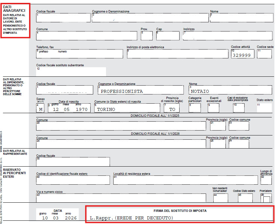Select the employer's Cognome o Denominazione field
Viewport: 279px width, 224px height.
pyautogui.click(x=150, y=18)
